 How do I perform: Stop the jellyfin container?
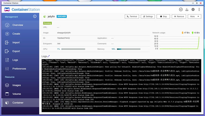point(163,16)
